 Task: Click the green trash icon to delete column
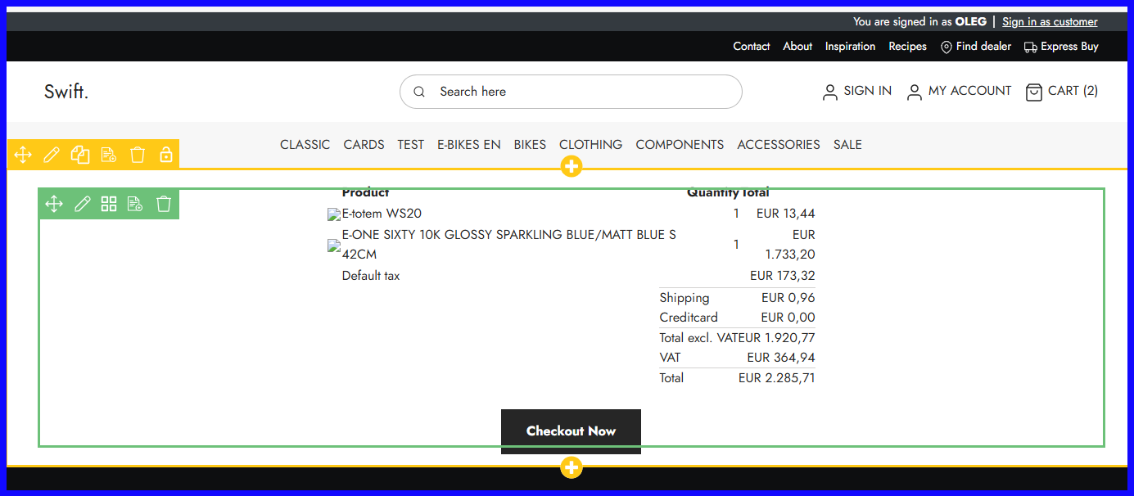point(164,204)
